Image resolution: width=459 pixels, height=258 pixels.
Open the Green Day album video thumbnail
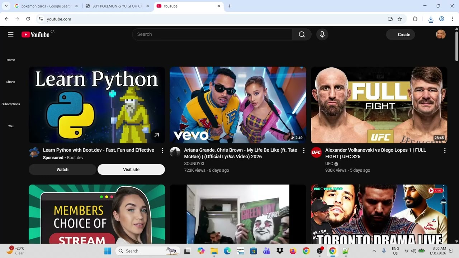click(x=238, y=214)
